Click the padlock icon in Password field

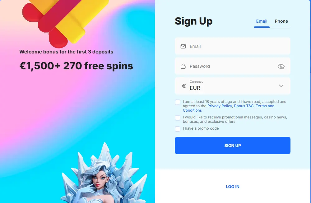(183, 66)
